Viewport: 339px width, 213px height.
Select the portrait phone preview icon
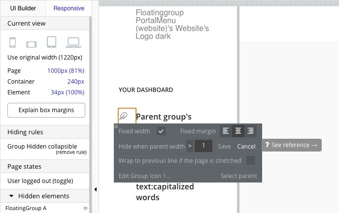pyautogui.click(x=12, y=43)
